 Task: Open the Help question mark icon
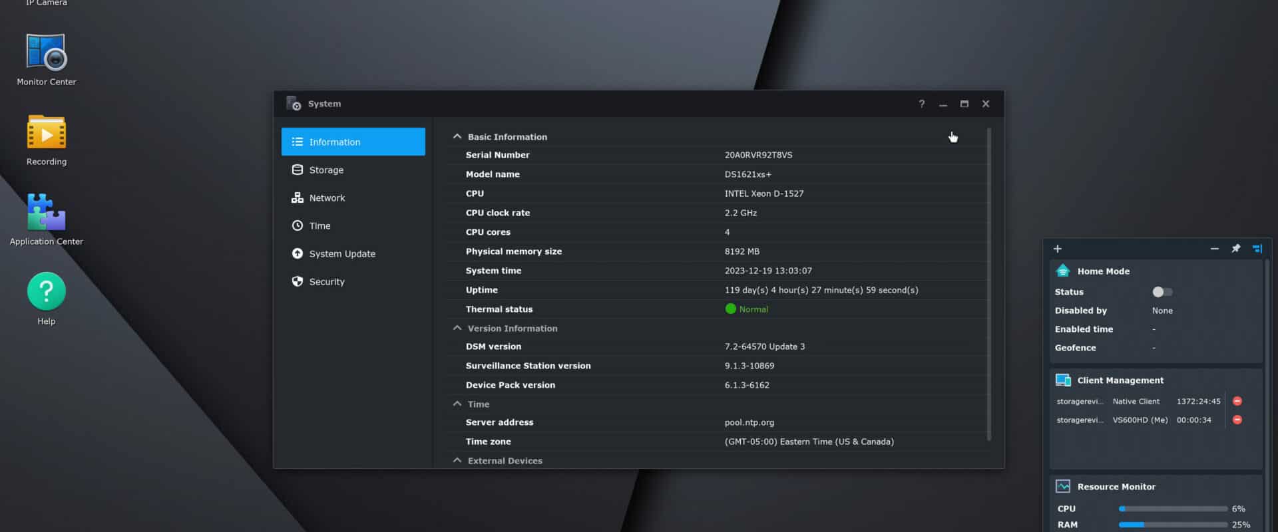click(46, 291)
